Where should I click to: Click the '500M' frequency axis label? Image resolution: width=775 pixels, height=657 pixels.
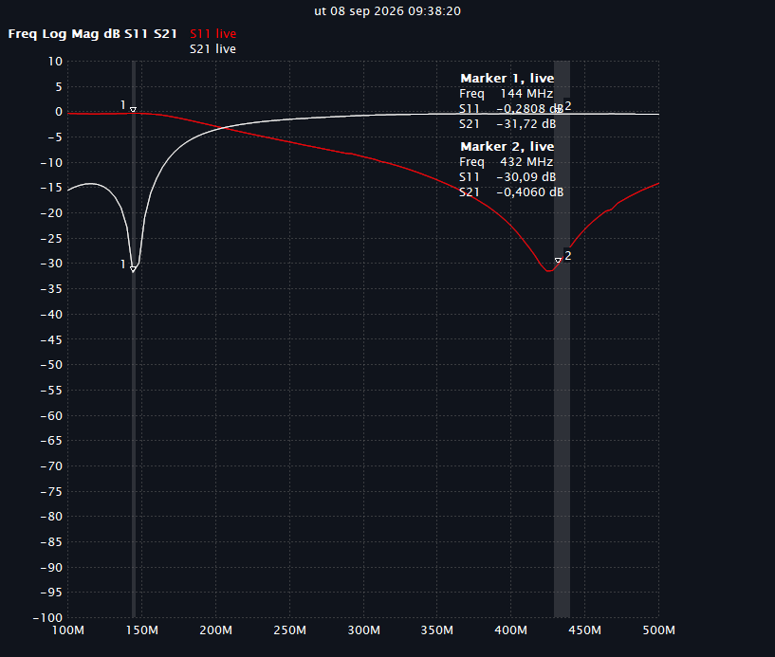point(659,630)
